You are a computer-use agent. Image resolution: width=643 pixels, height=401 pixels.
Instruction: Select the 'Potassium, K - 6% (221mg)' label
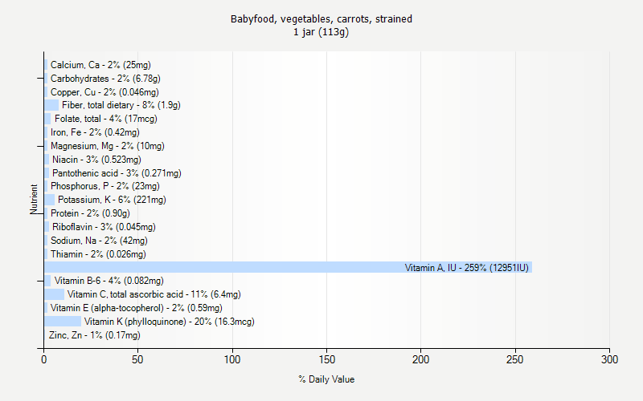(112, 200)
